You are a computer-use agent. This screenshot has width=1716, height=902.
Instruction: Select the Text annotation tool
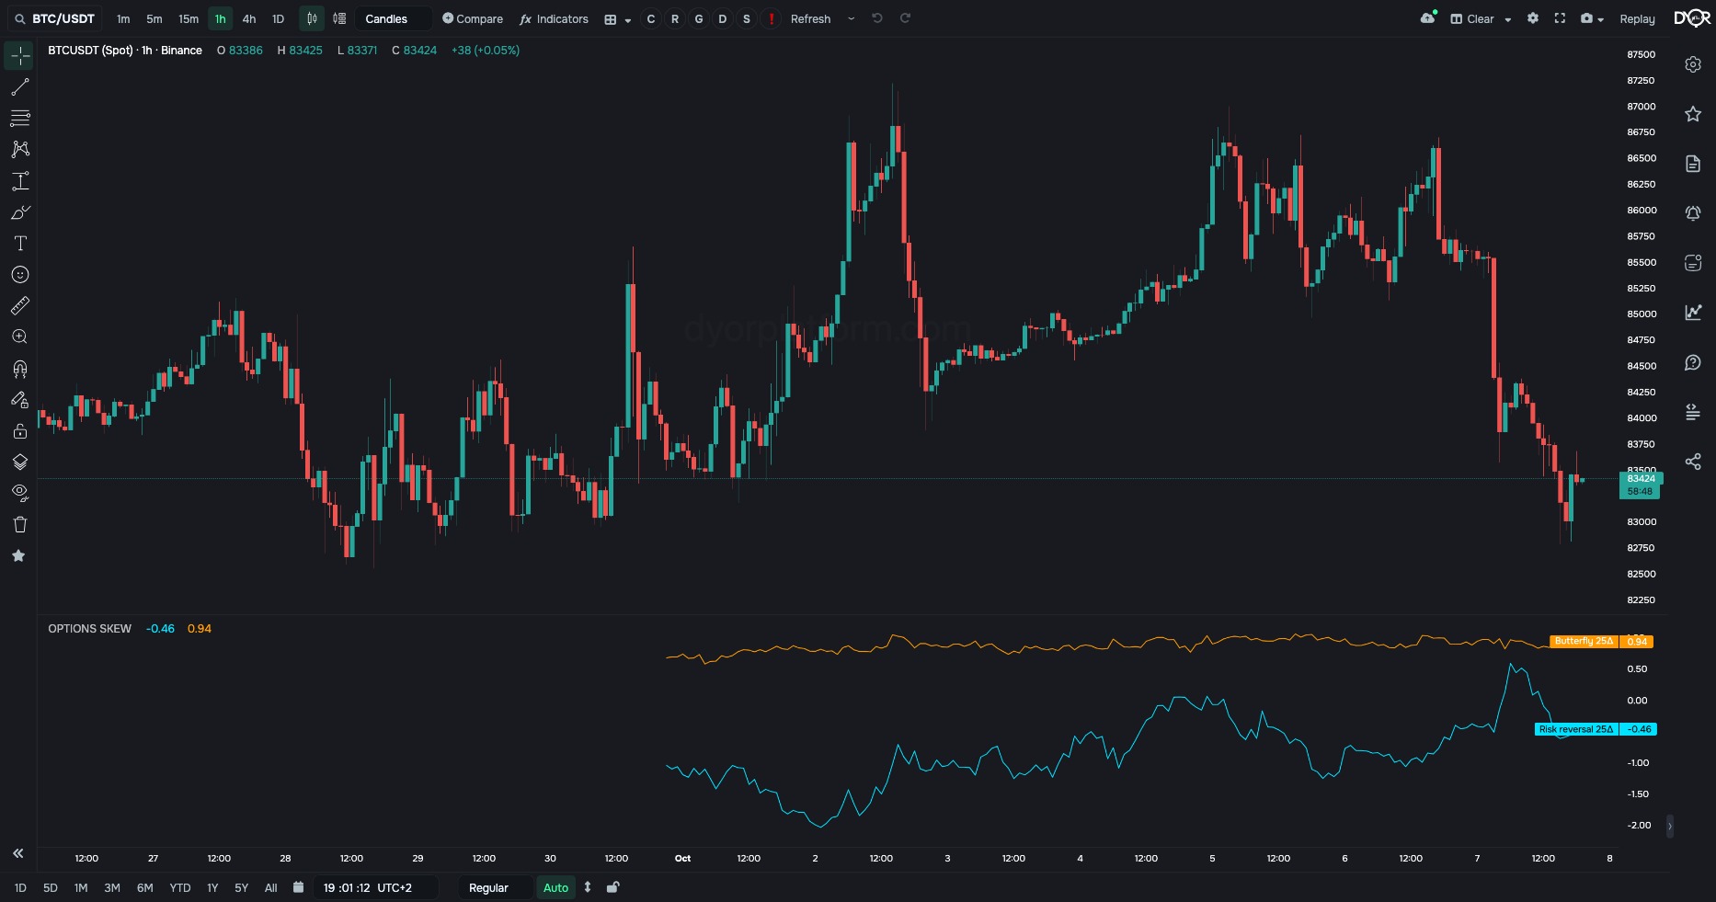pyautogui.click(x=19, y=244)
